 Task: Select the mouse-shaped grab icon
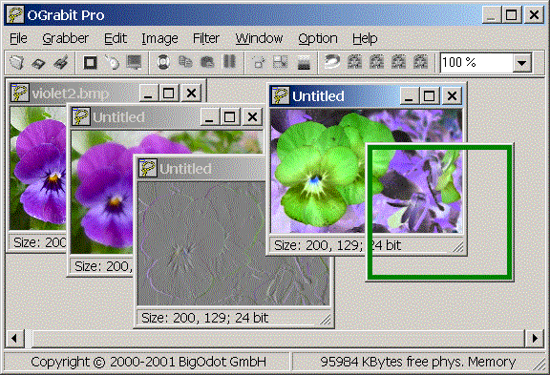(x=112, y=63)
